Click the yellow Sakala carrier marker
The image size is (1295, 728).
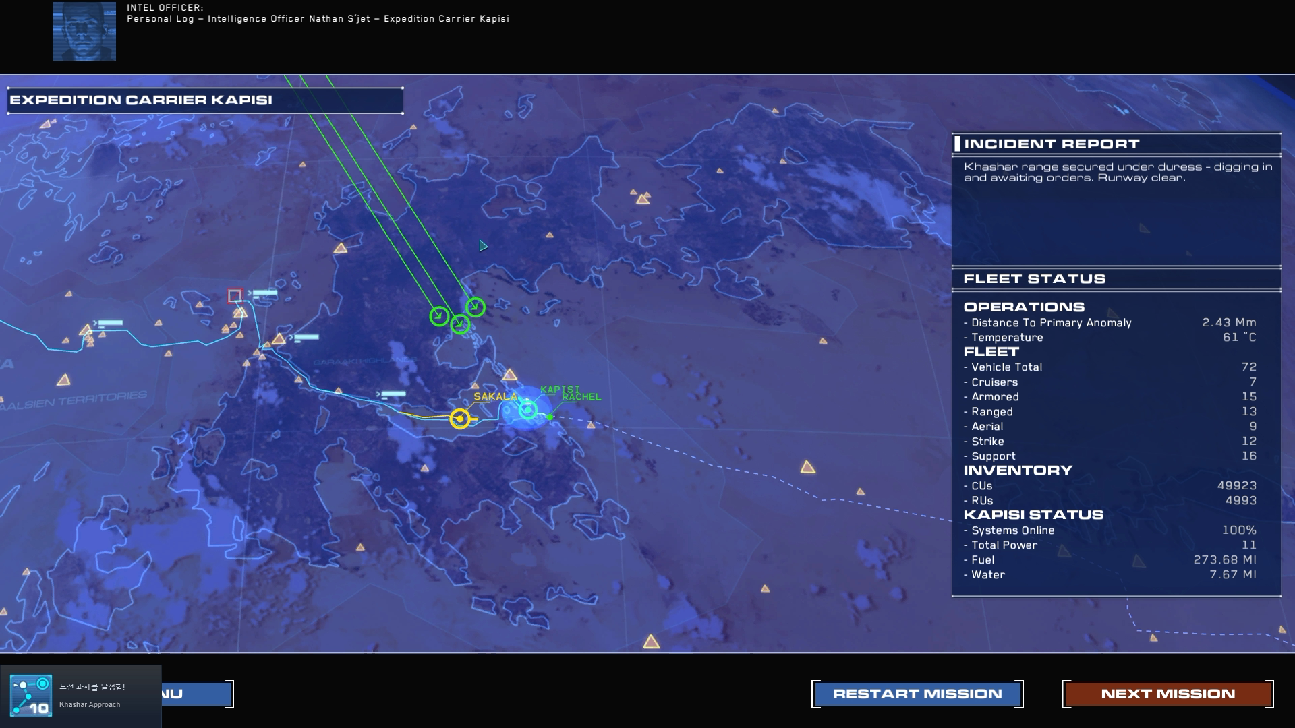(460, 419)
